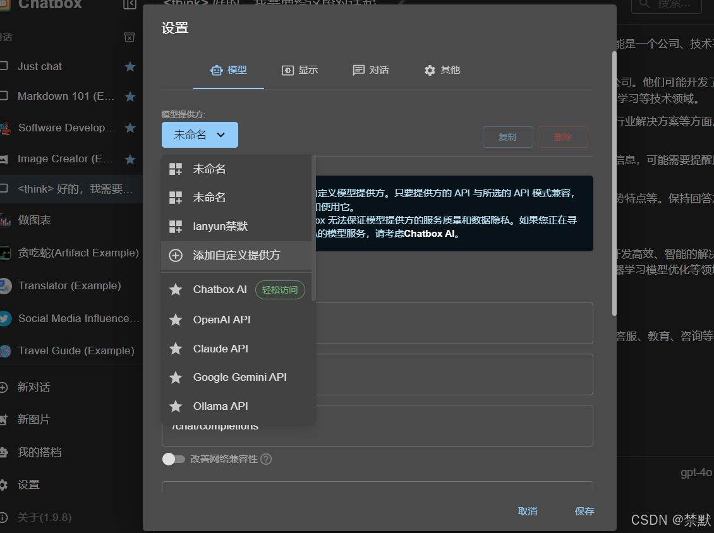
Task: Click the Translator (Example) avatar icon
Action: click(5, 286)
